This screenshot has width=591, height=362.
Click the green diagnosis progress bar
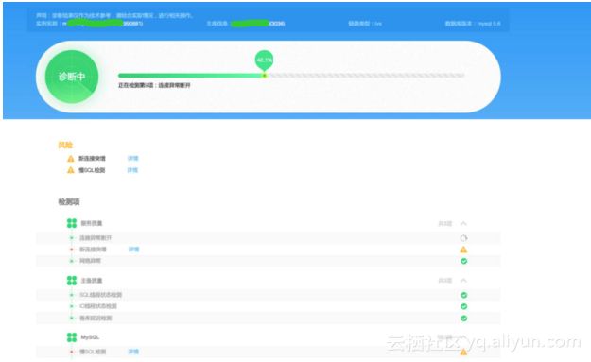coord(191,76)
